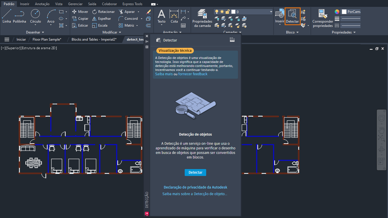
Task: Select the Polilinha tool
Action: coord(19,16)
